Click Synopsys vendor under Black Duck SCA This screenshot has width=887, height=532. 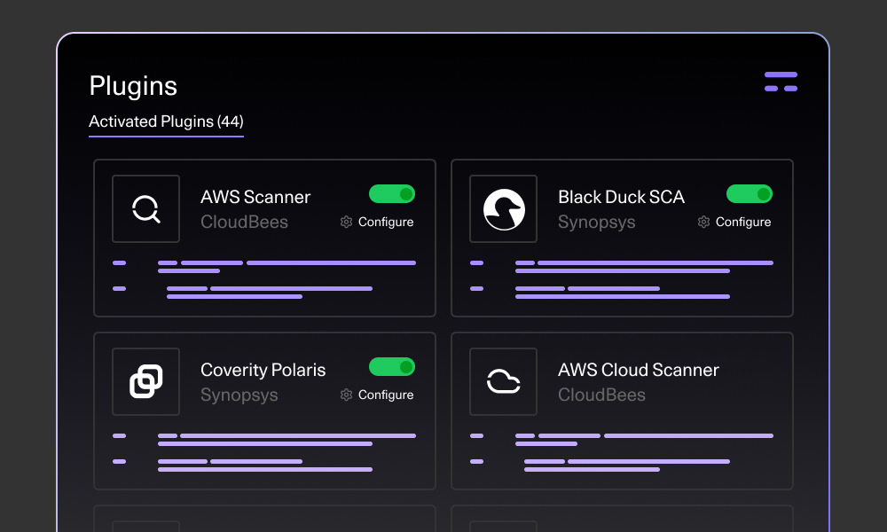[597, 223]
